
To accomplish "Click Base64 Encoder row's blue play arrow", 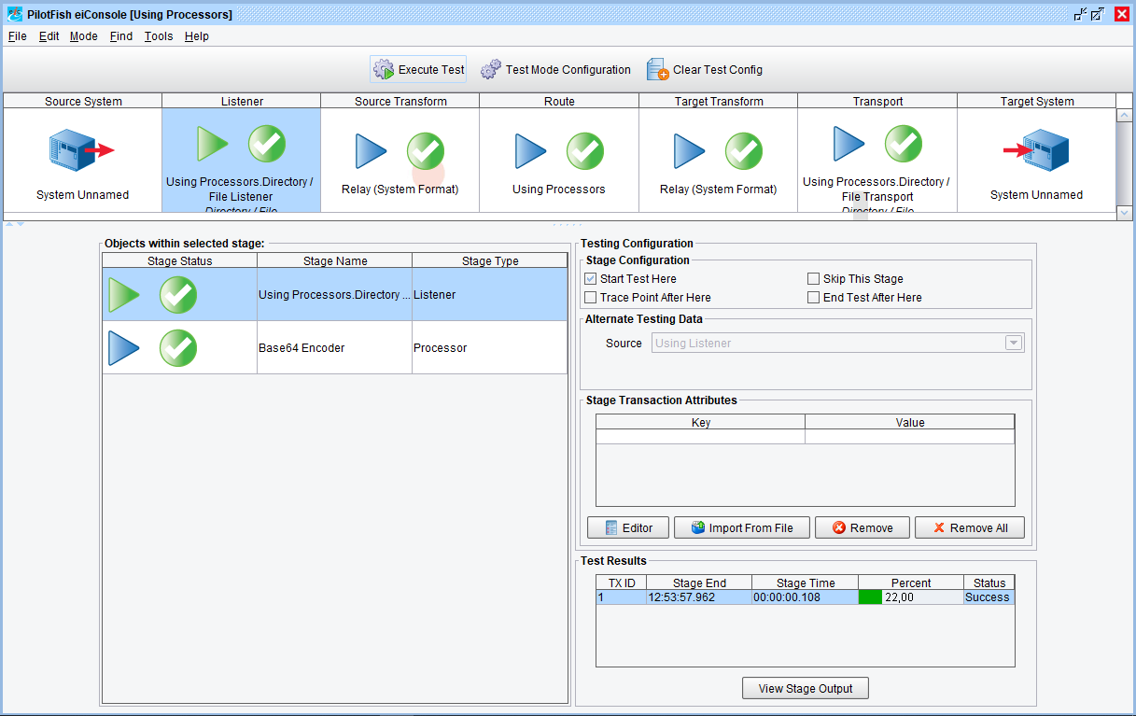I will click(124, 348).
